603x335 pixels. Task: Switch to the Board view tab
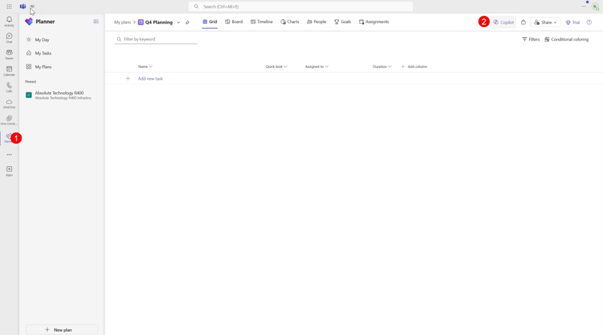pyautogui.click(x=234, y=22)
